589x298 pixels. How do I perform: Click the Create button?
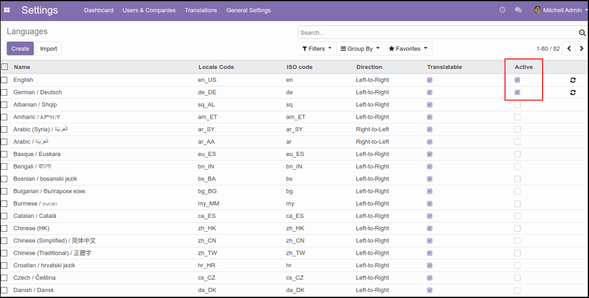[21, 48]
